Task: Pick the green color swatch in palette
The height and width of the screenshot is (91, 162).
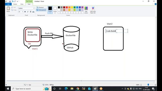Action: [x=75, y=7]
